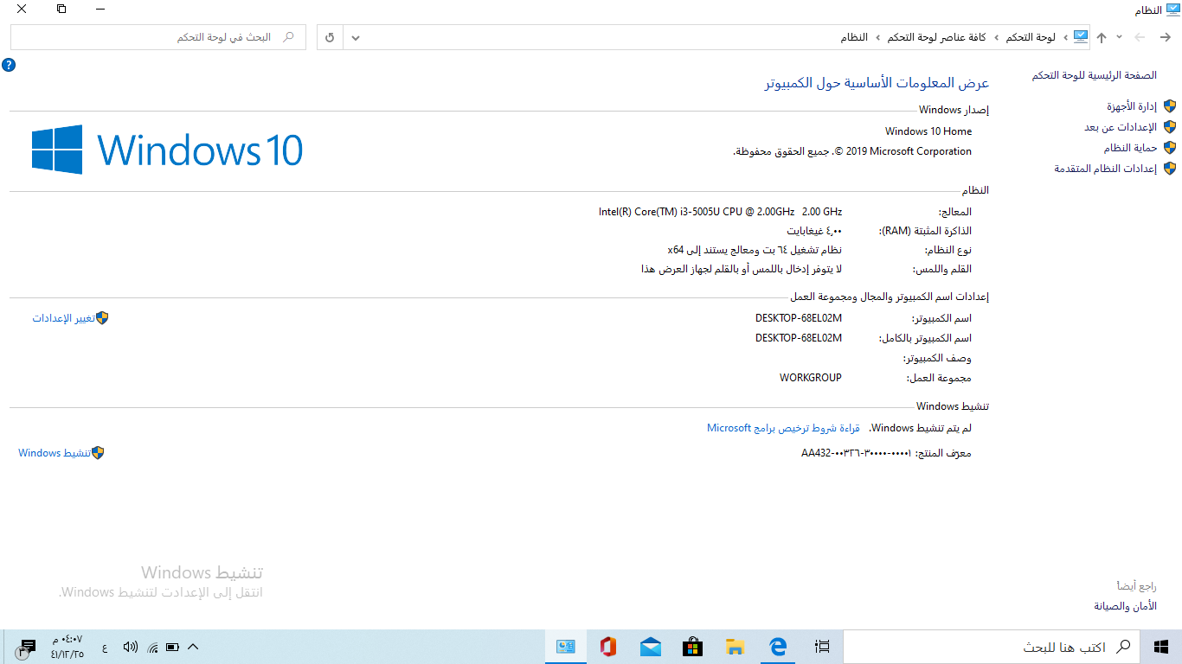
Task: Click the WORKGROUP value
Action: [x=810, y=378]
